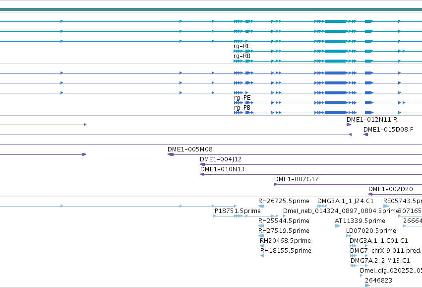This screenshot has height=288, width=422.
Task: Click the DME1-007G17 start arrowhead glyph
Action: coord(276,184)
